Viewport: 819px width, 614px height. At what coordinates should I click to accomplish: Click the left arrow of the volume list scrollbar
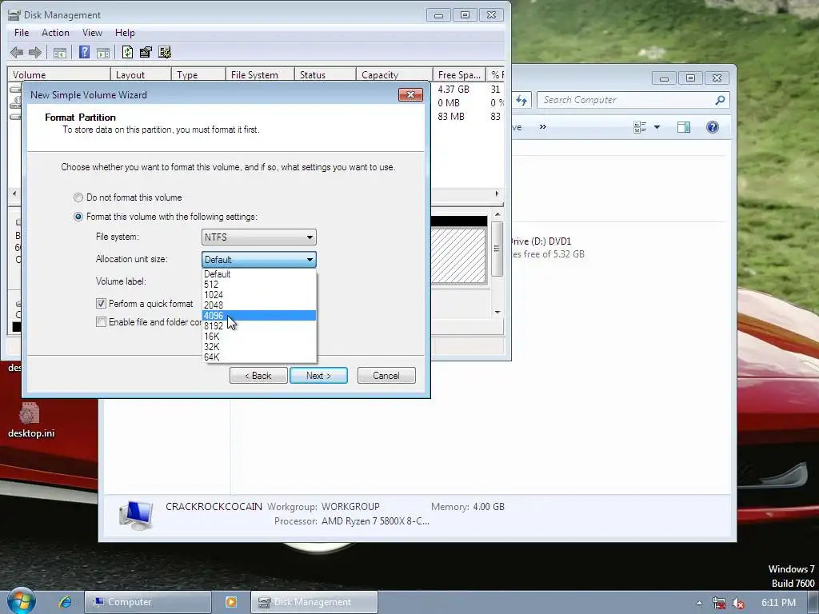pyautogui.click(x=14, y=193)
